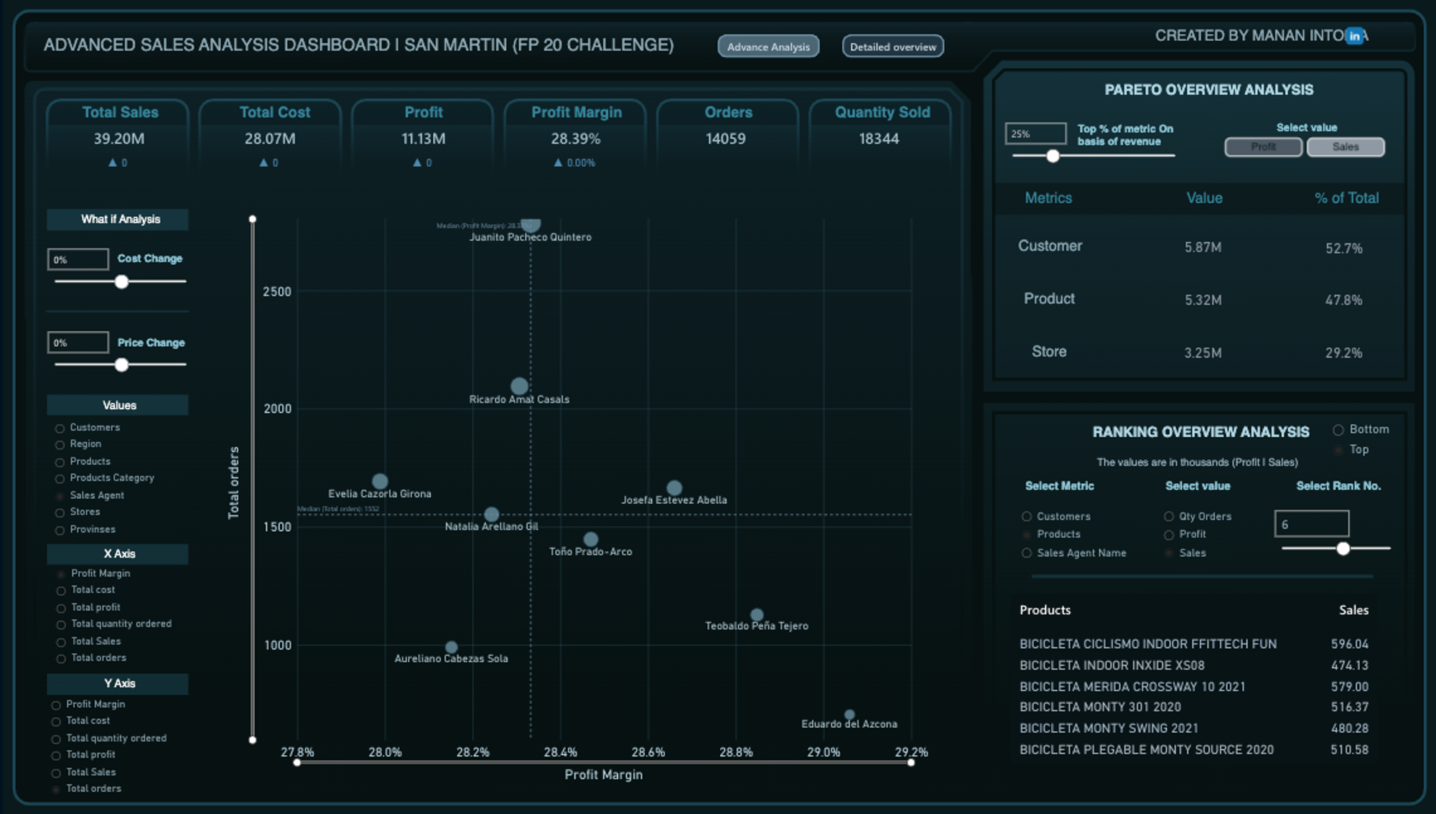The width and height of the screenshot is (1436, 814).
Task: Click Teobaldo Peña Tejero data point
Action: [756, 614]
